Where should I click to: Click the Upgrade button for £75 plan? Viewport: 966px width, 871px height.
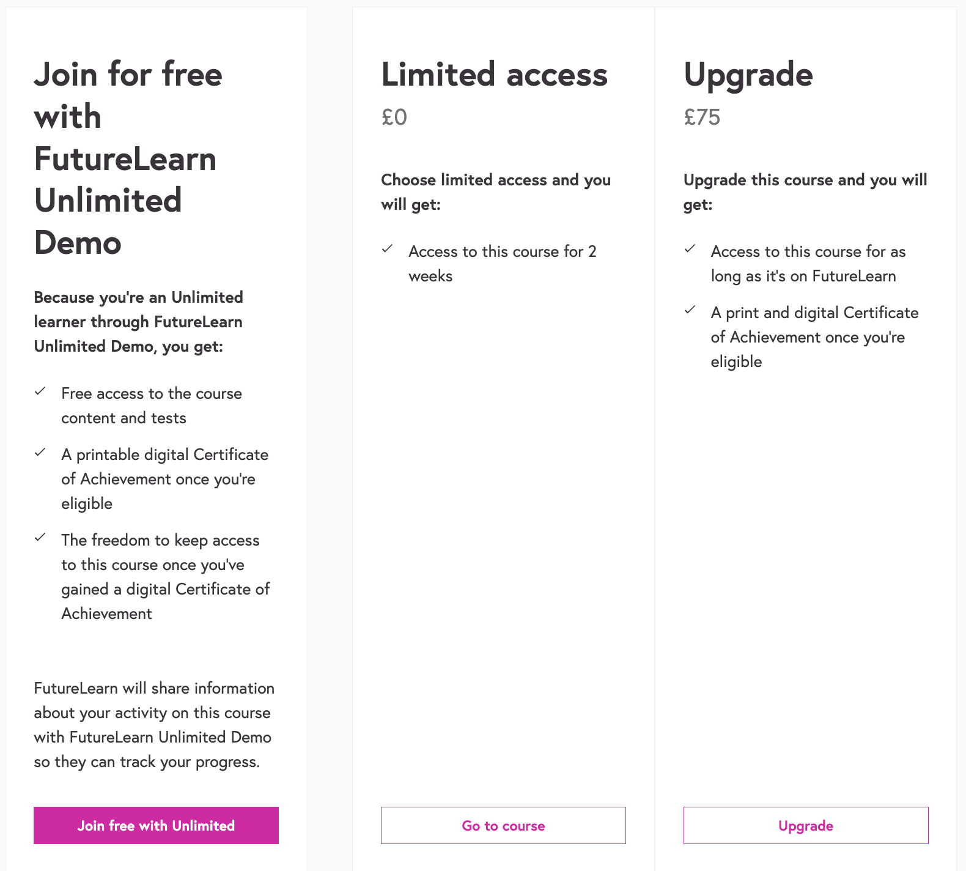(x=805, y=825)
